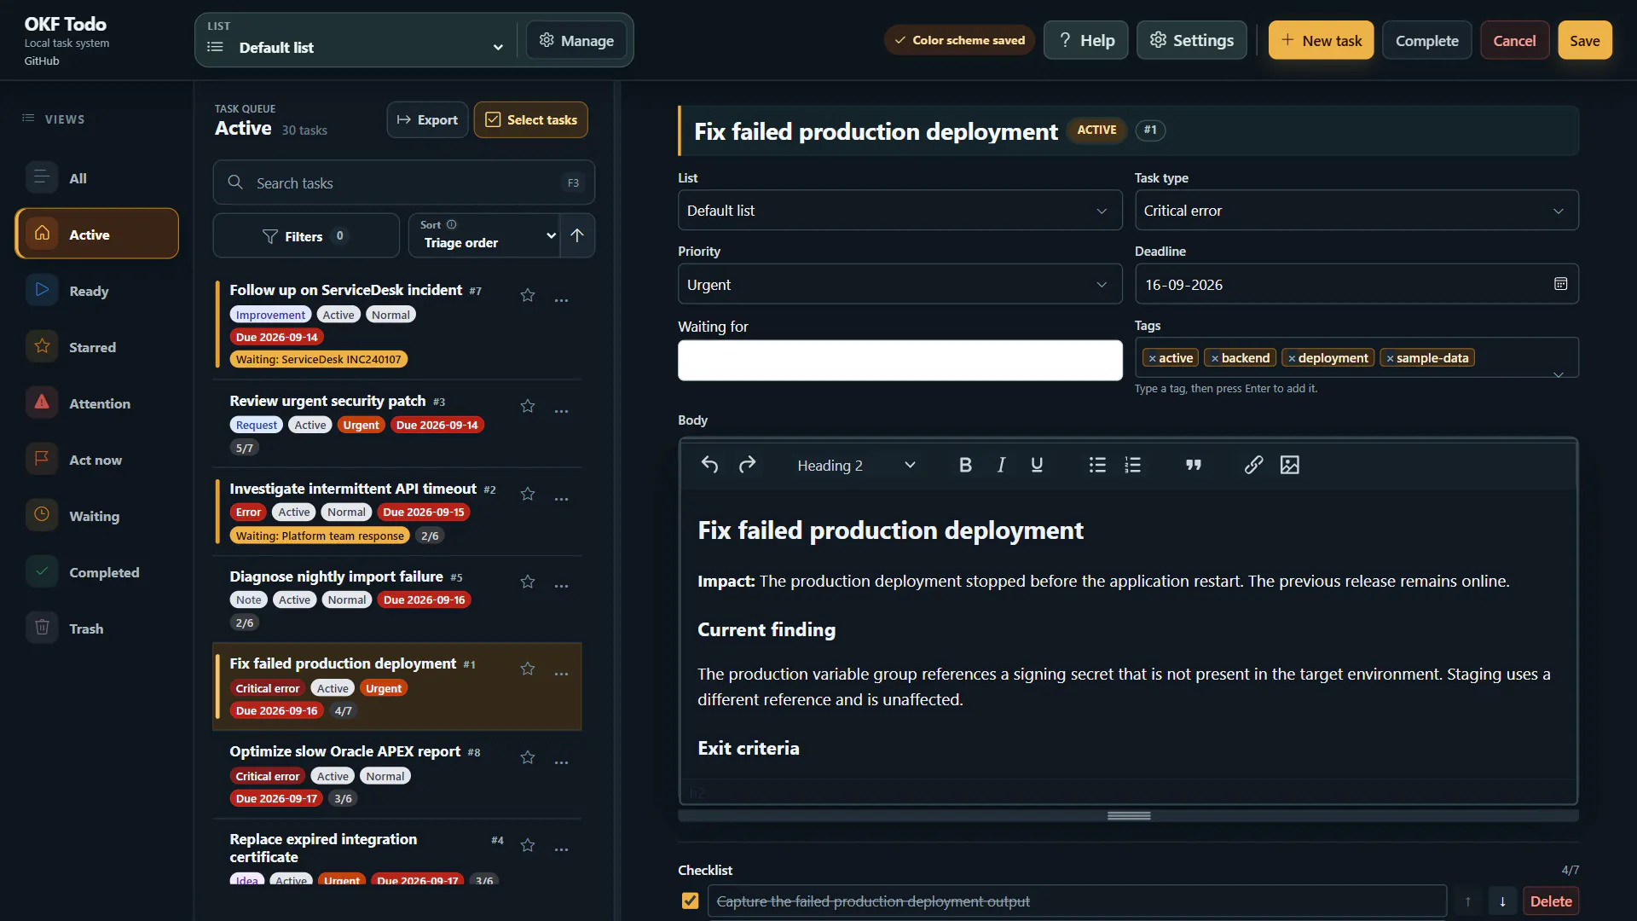
Task: Uncheck the Capture failed deployment output checklist item
Action: click(x=690, y=901)
